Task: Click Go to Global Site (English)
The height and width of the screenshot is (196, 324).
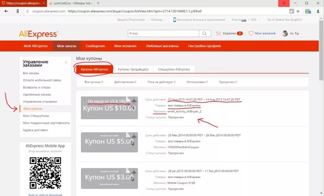Action: click(284, 19)
